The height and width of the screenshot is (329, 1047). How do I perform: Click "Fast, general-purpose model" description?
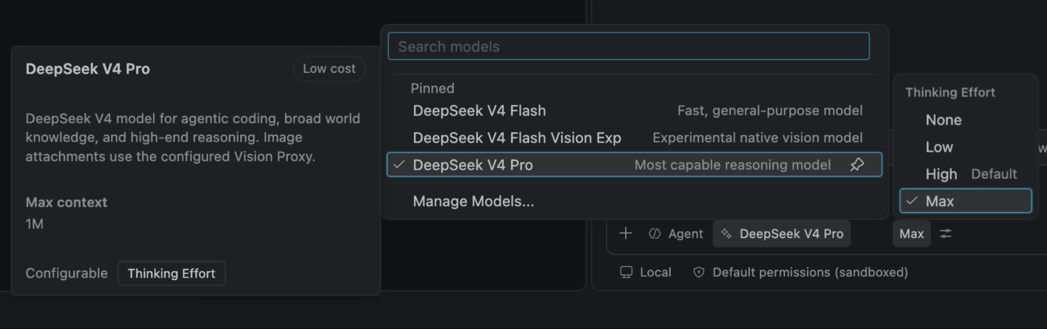coord(770,111)
